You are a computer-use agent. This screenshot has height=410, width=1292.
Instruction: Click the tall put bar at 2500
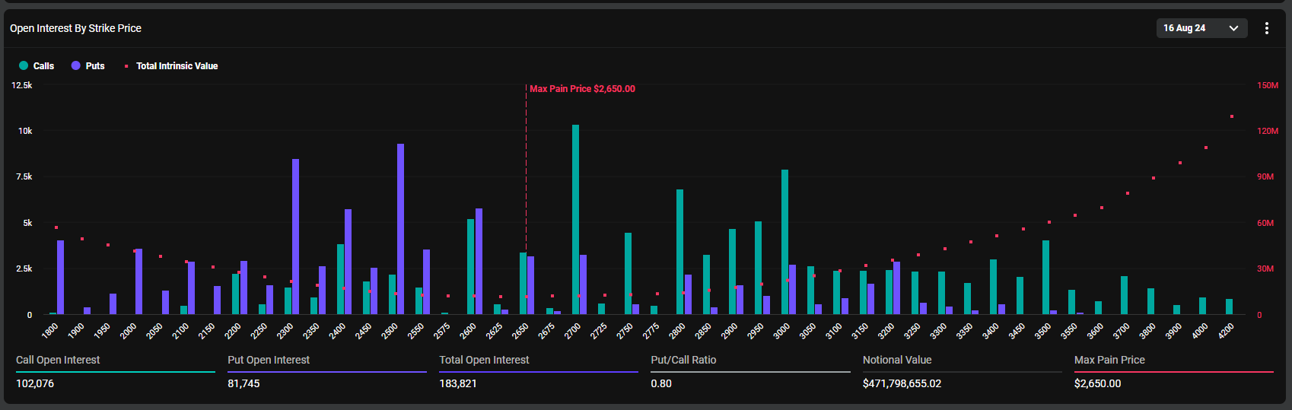400,228
